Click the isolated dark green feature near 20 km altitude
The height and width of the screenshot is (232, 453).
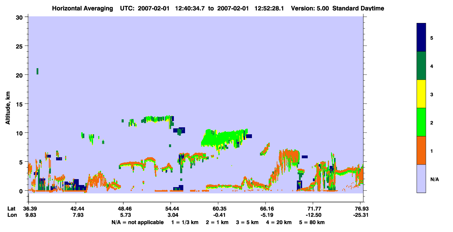pyautogui.click(x=37, y=71)
